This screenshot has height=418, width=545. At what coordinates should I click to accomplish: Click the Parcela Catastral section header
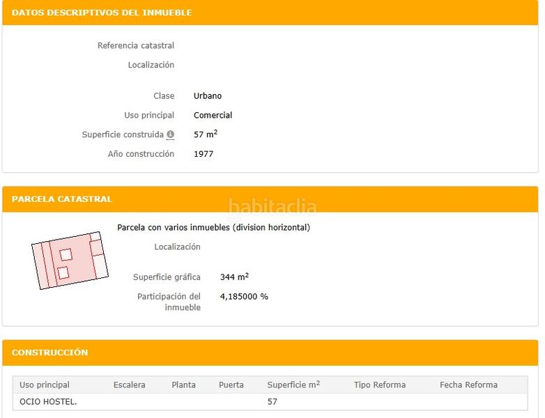click(62, 199)
